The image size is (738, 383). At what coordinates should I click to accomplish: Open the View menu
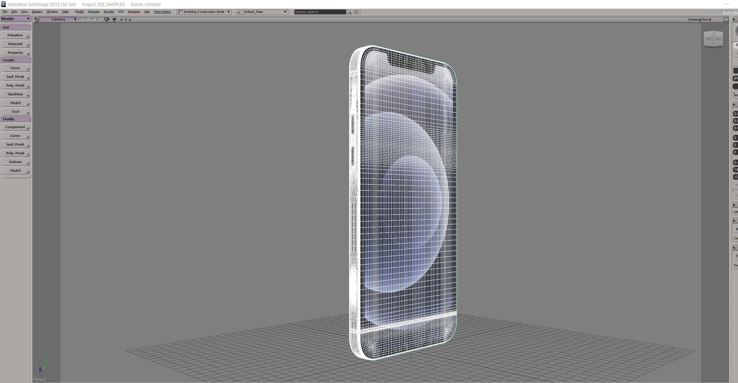(24, 12)
